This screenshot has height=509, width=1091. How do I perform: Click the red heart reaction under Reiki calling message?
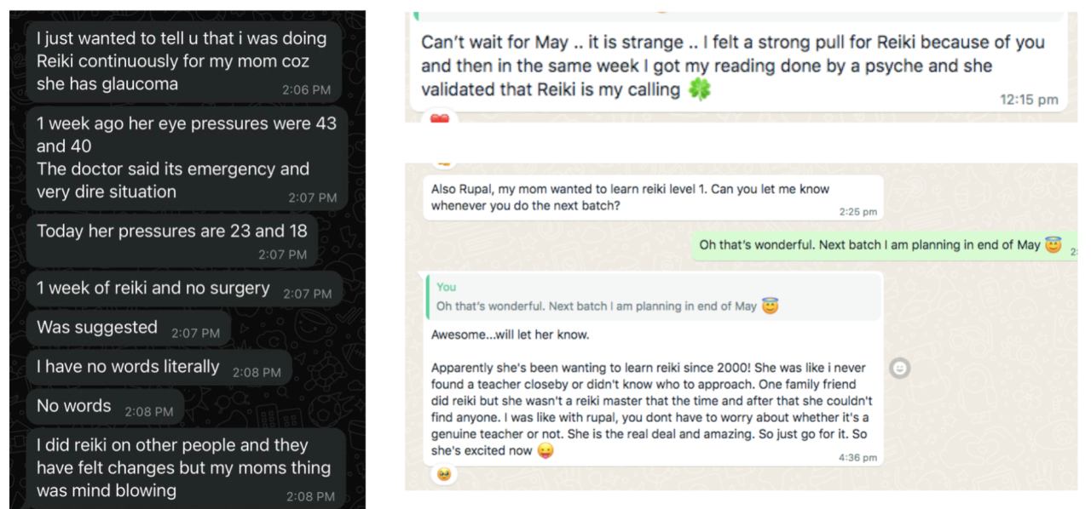(440, 119)
